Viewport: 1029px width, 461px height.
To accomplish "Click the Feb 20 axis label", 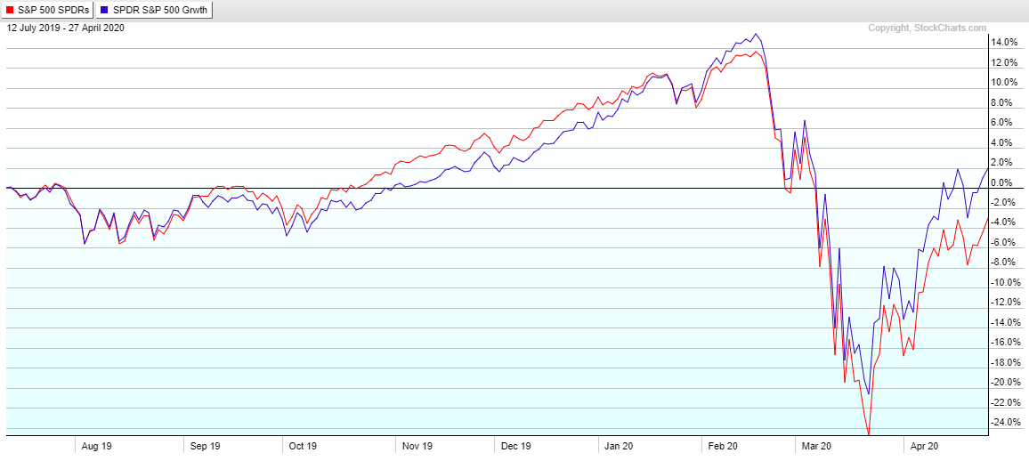I will (724, 446).
